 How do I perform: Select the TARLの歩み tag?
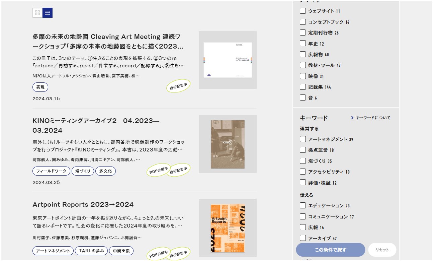pyautogui.click(x=91, y=251)
